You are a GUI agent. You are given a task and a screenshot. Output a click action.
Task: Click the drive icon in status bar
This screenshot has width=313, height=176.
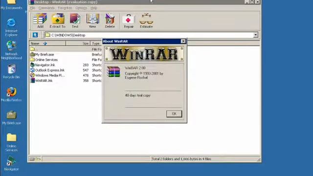pyautogui.click(x=32, y=159)
